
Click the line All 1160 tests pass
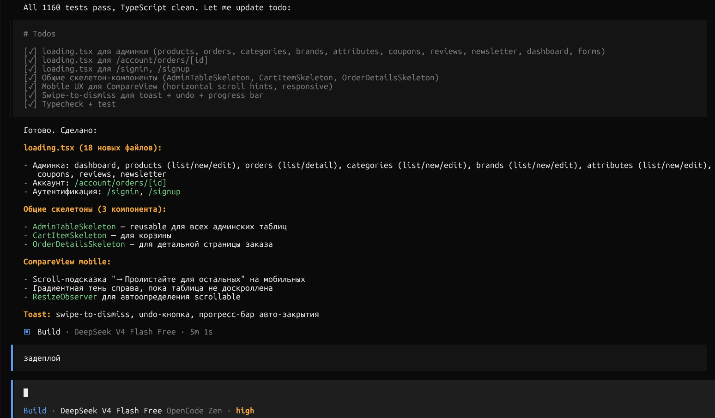(158, 7)
